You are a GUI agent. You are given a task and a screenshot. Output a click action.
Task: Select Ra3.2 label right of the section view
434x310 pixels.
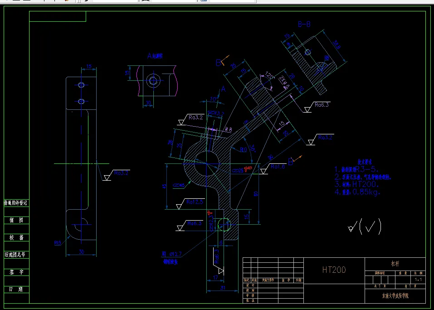pos(325,138)
